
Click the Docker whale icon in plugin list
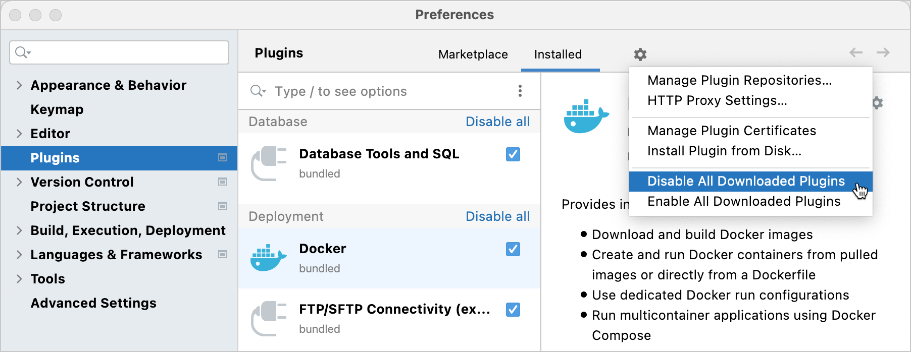[268, 258]
